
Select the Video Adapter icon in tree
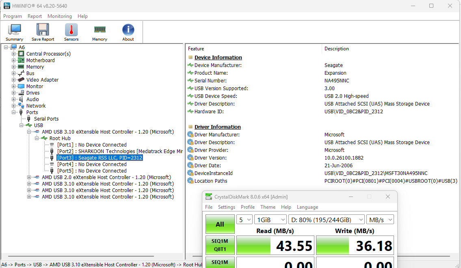click(21, 80)
